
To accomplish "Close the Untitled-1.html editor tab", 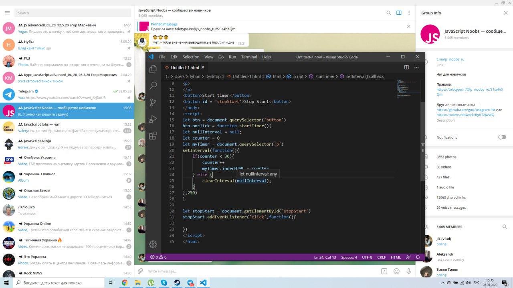I will 203,68.
